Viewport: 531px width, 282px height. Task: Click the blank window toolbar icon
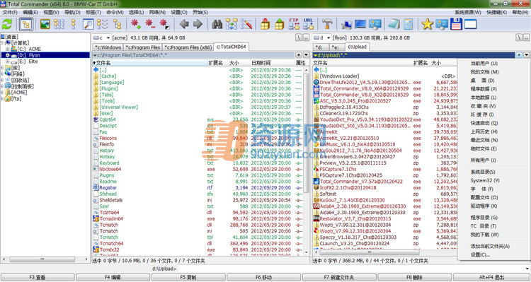470,24
